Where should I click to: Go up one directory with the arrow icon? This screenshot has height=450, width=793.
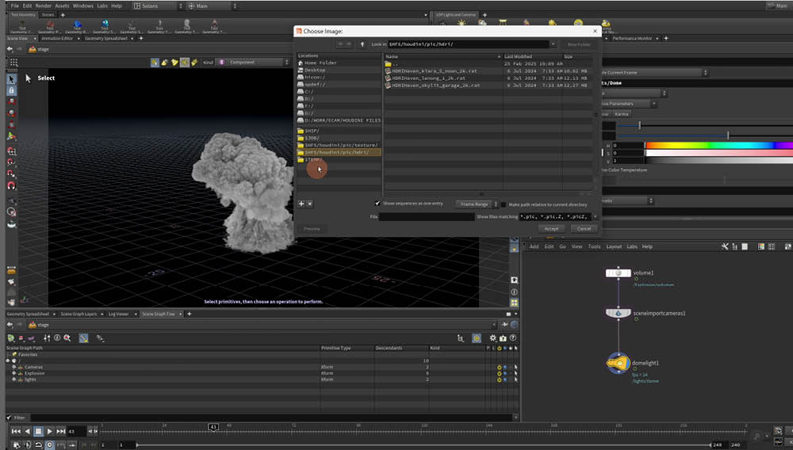coord(362,44)
